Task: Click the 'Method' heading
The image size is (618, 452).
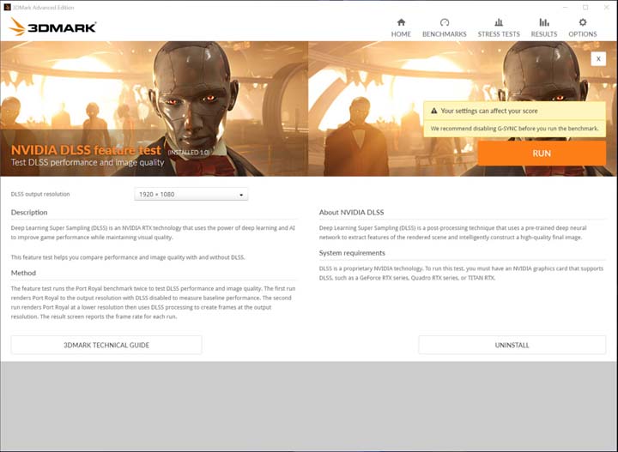Action: [23, 273]
